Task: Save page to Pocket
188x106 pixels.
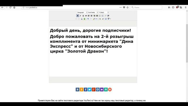Action: 124,7
